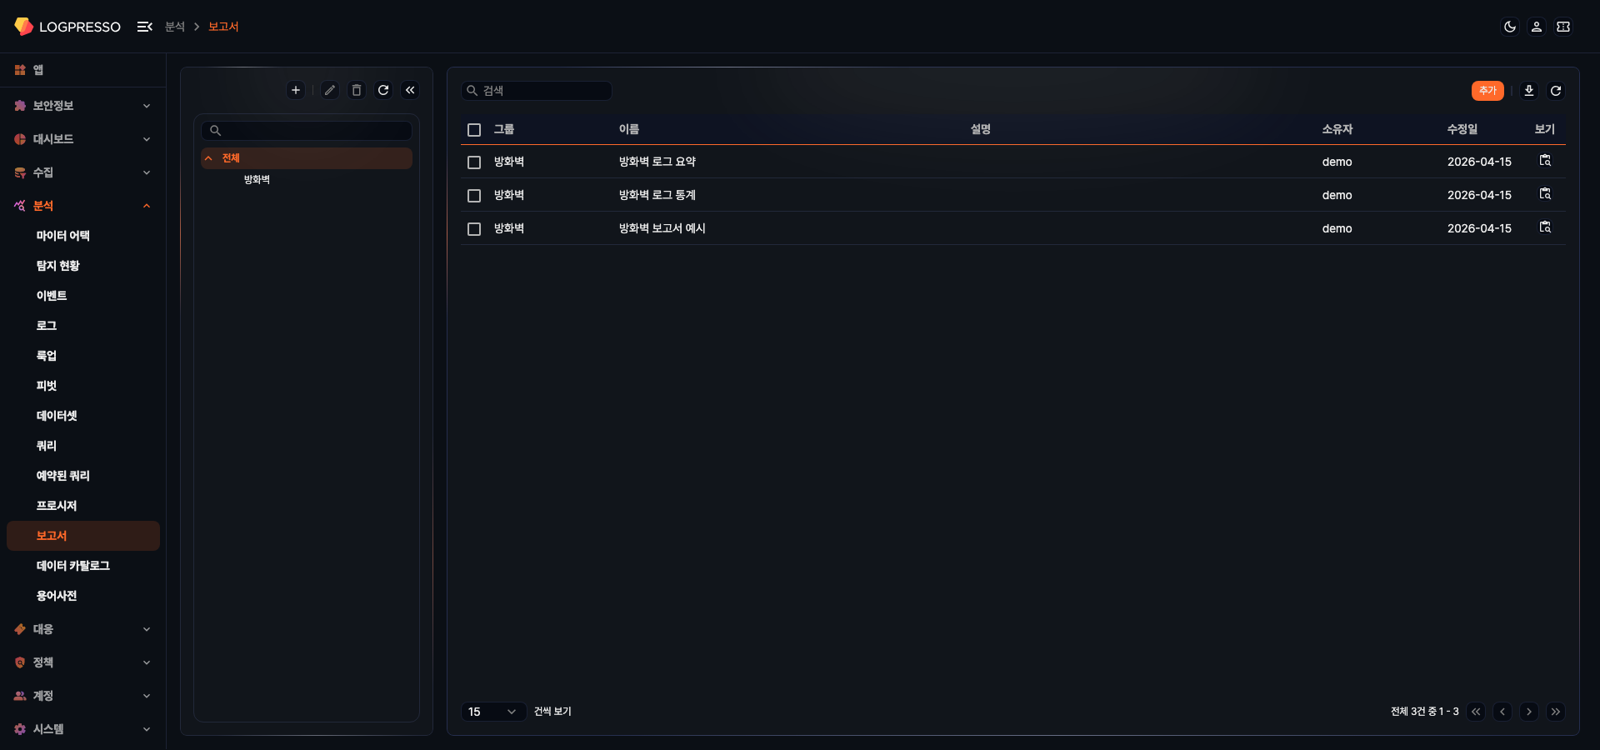Open 대시보드 from the left sidebar
Viewport: 1600px width, 750px height.
(56, 139)
